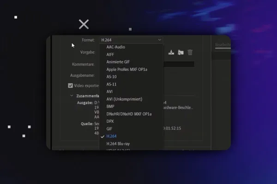Click the Kommentare input field

click(179, 64)
